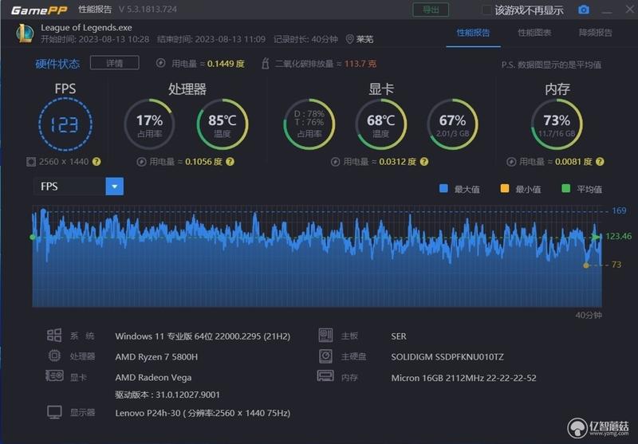Toggle the orange 最小值 legend swatch
Screen dimensions: 638x444
click(505, 189)
